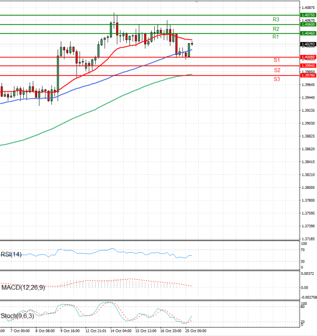The height and width of the screenshot is (336, 317).
Task: Click the 9 Oct 16:00 time label
Action: [x=70, y=331]
